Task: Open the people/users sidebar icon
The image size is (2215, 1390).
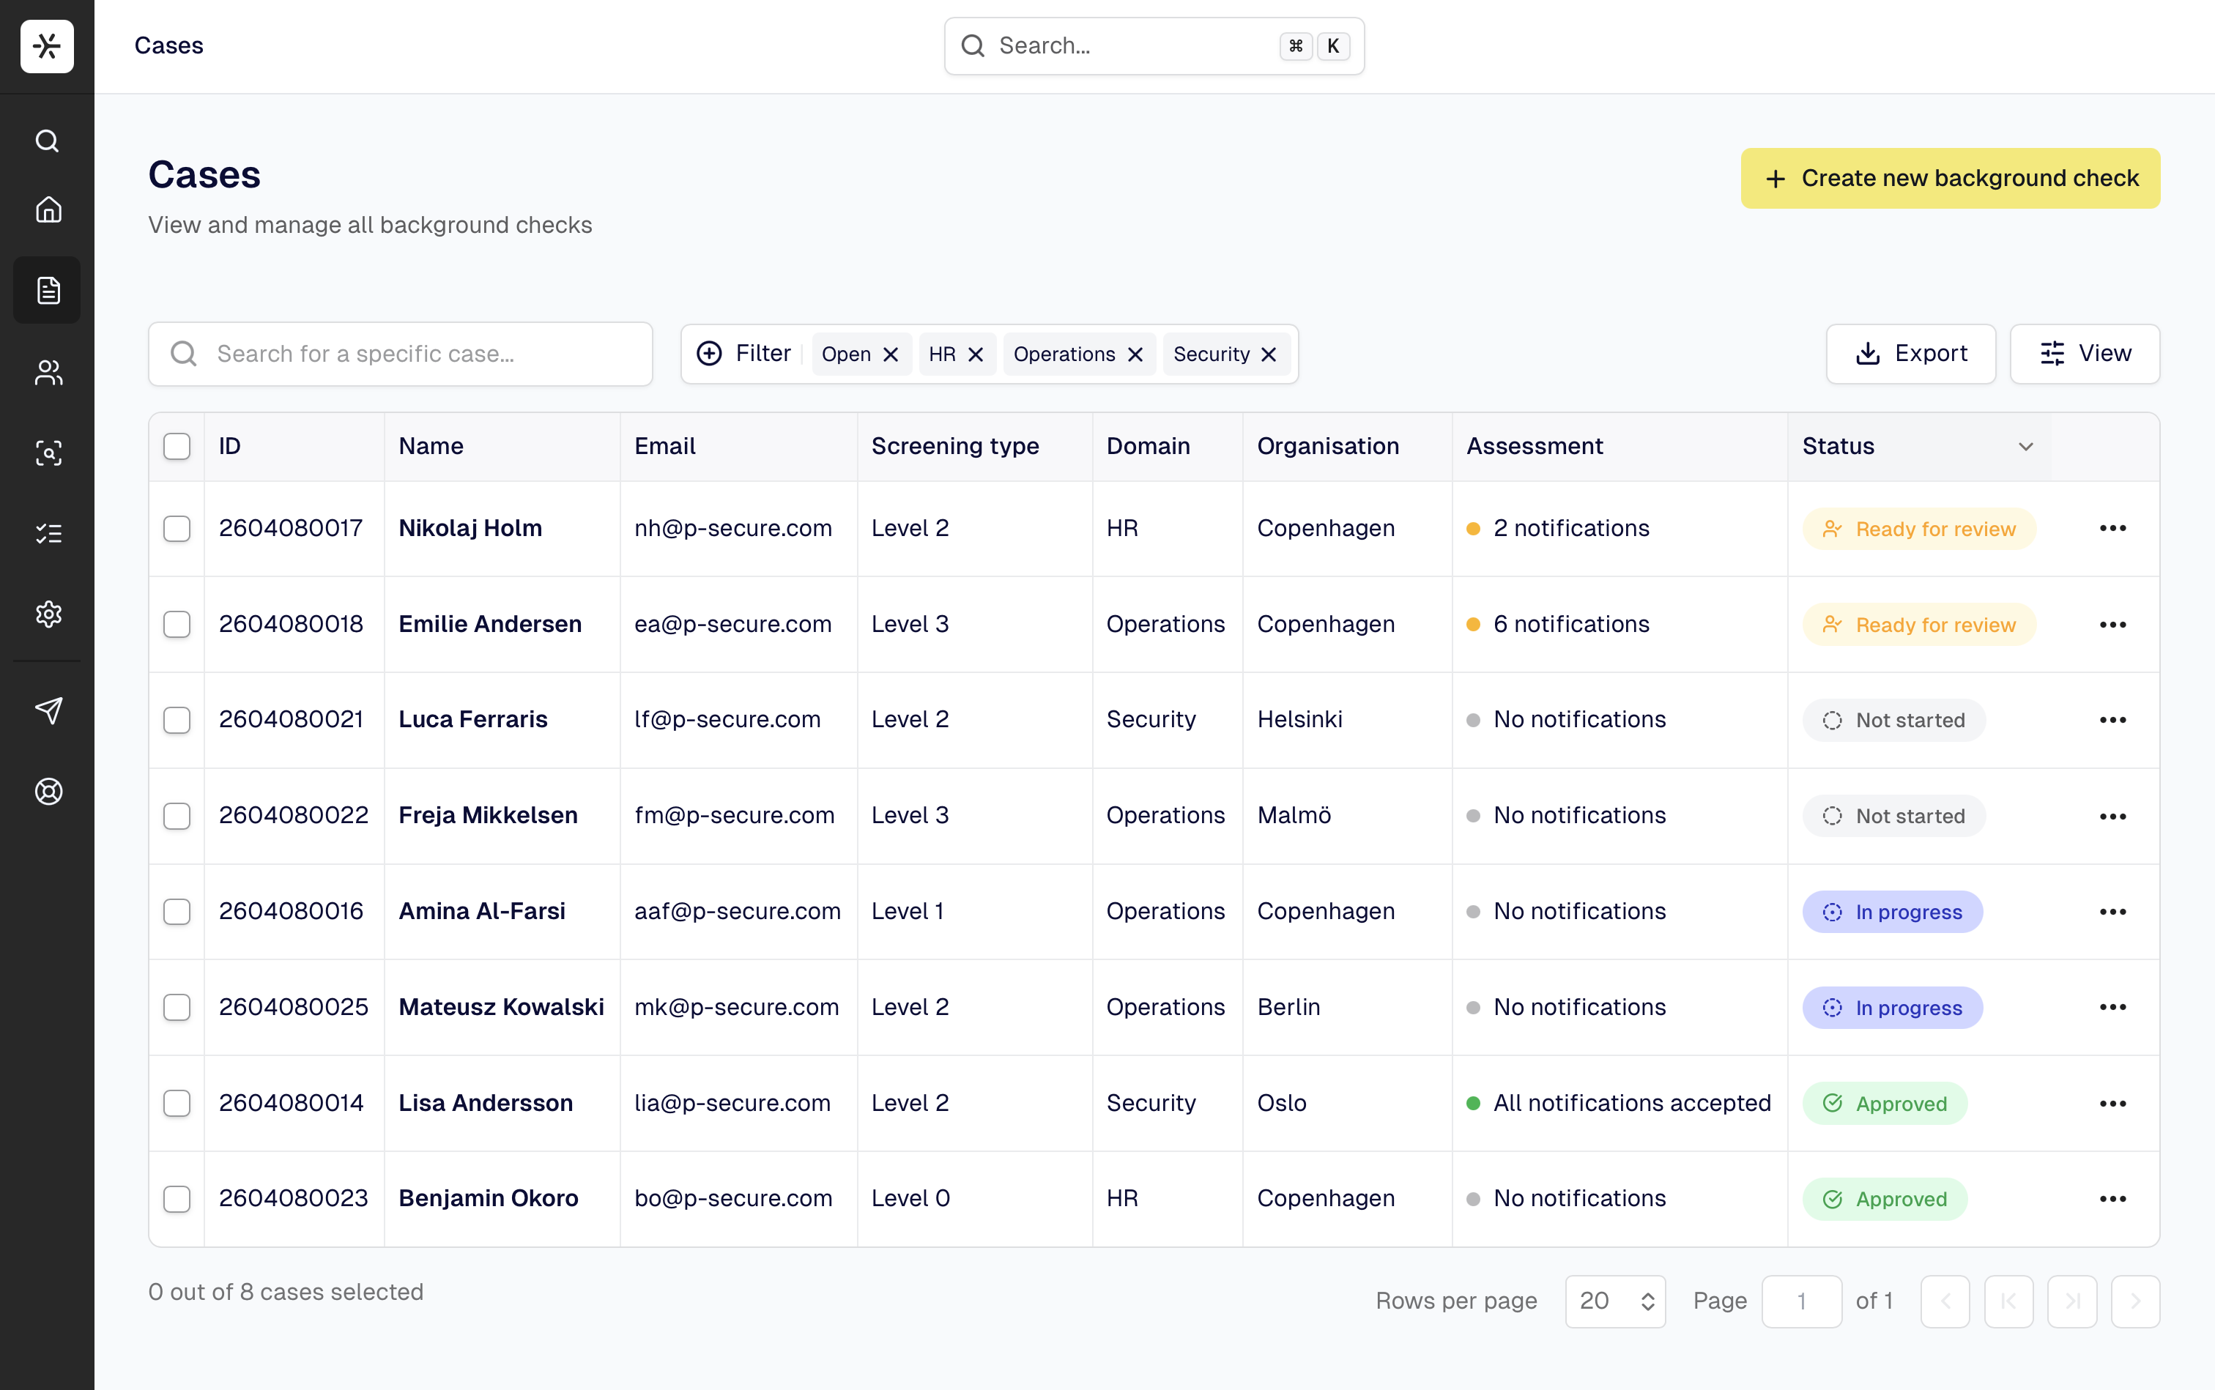Action: point(48,372)
